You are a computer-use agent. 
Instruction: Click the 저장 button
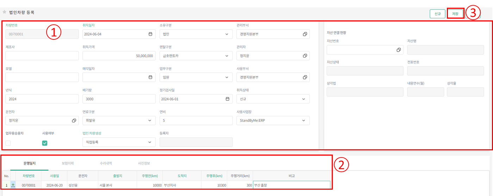[455, 14]
